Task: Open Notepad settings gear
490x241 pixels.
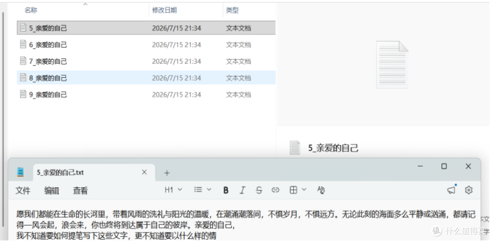Action: 468,190
